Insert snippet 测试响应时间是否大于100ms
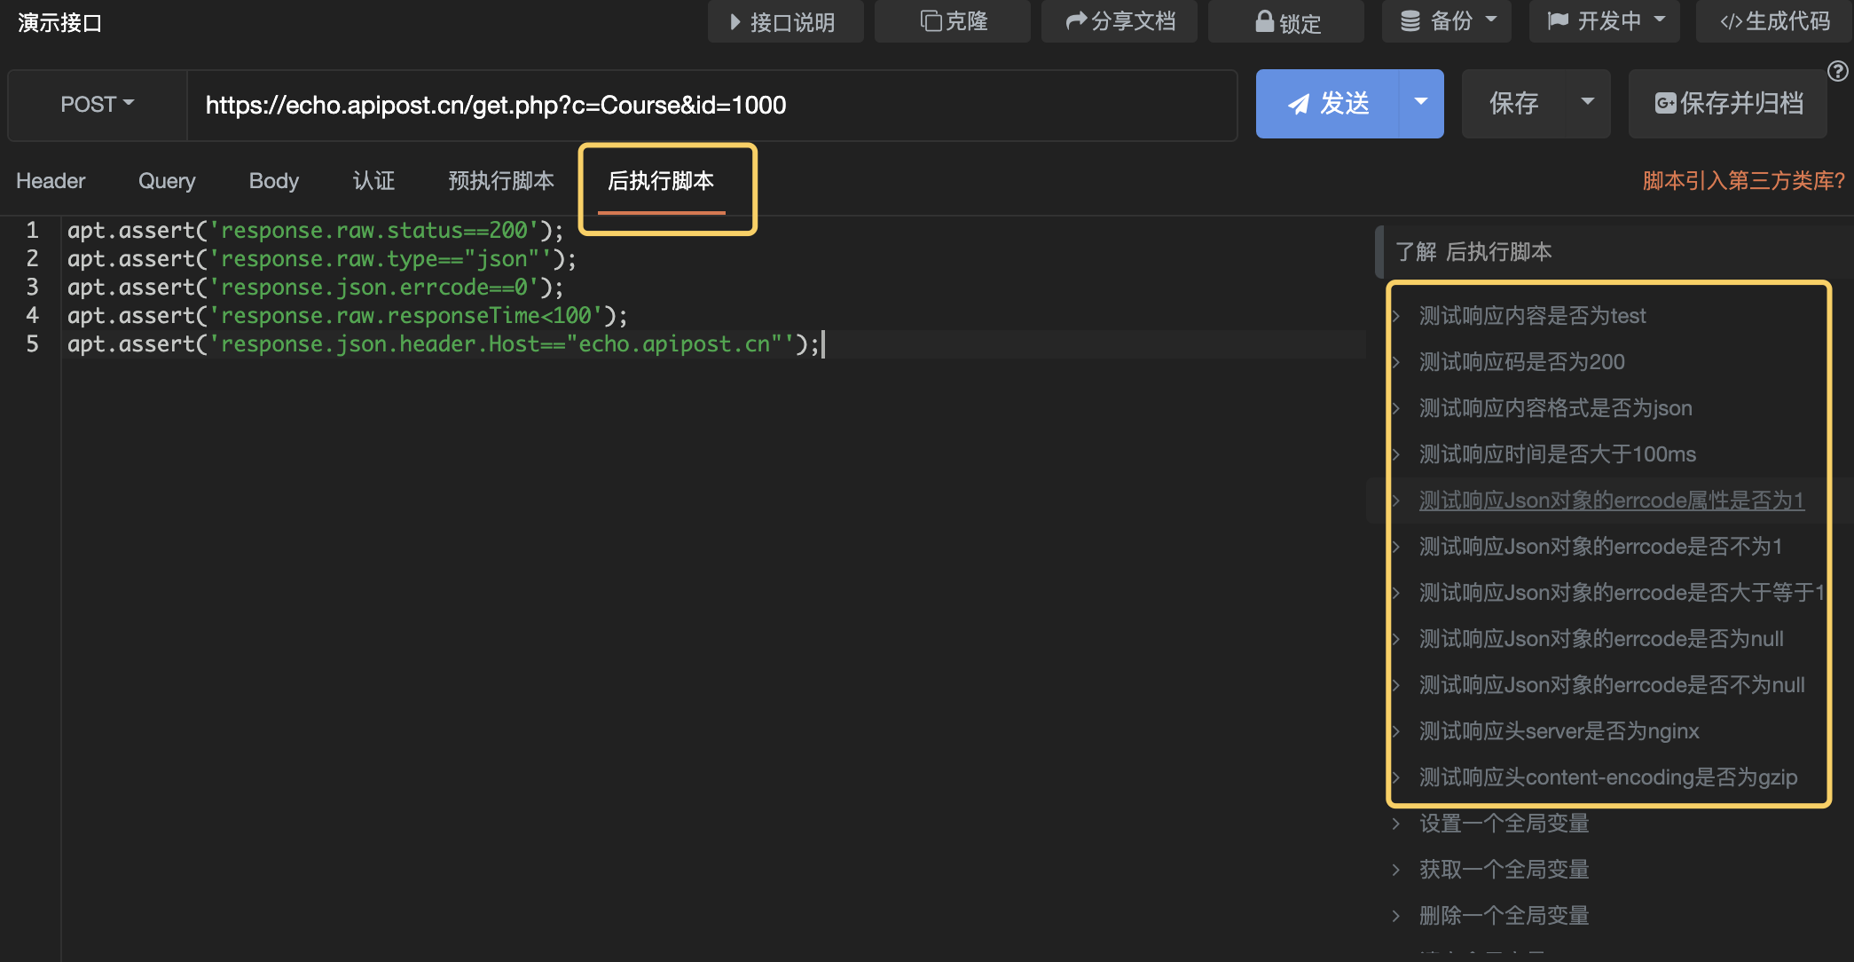 point(1557,454)
